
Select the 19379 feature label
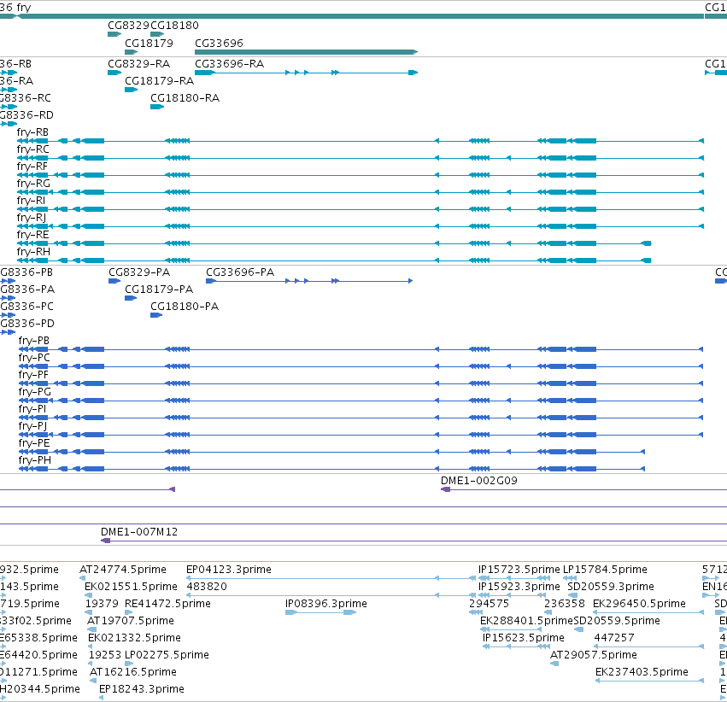click(102, 604)
